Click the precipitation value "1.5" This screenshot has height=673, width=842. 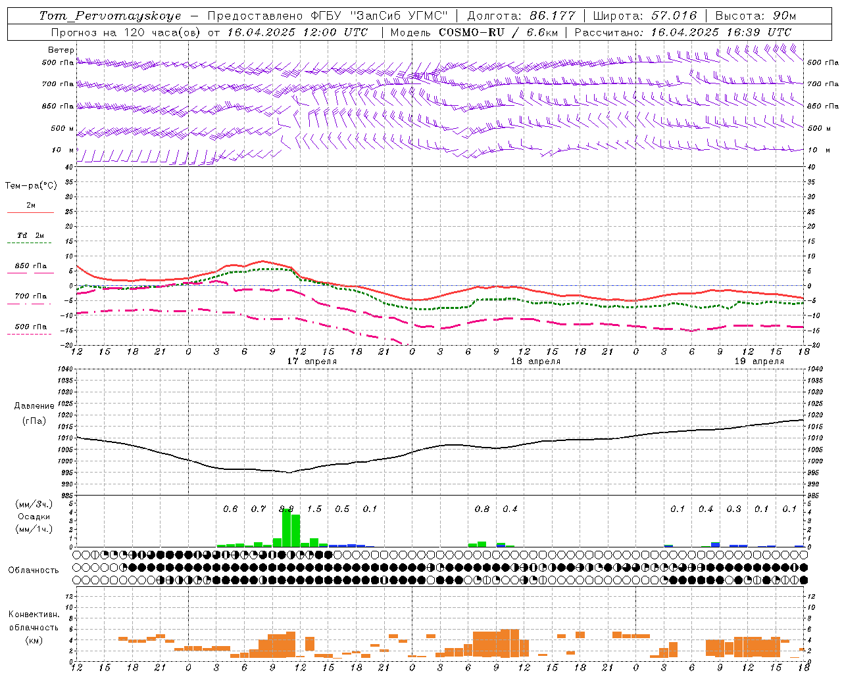coord(314,509)
